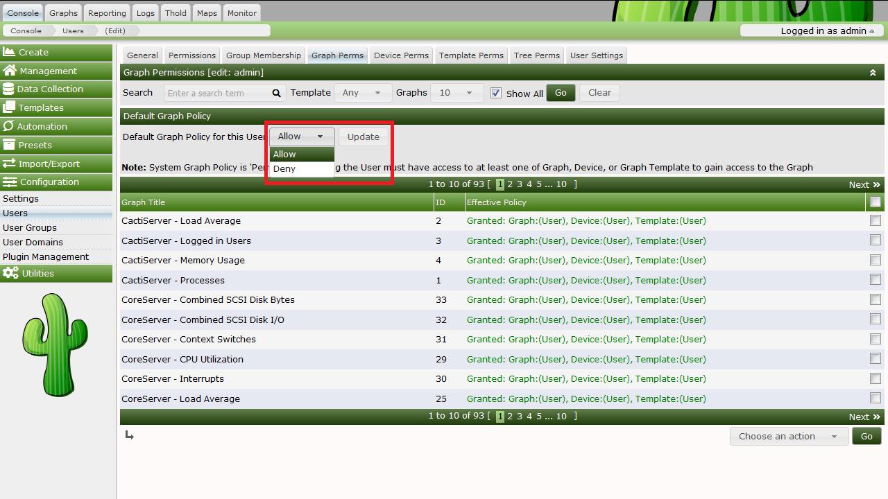Select Deny from the policy dropdown list
888x499 pixels.
tap(284, 169)
